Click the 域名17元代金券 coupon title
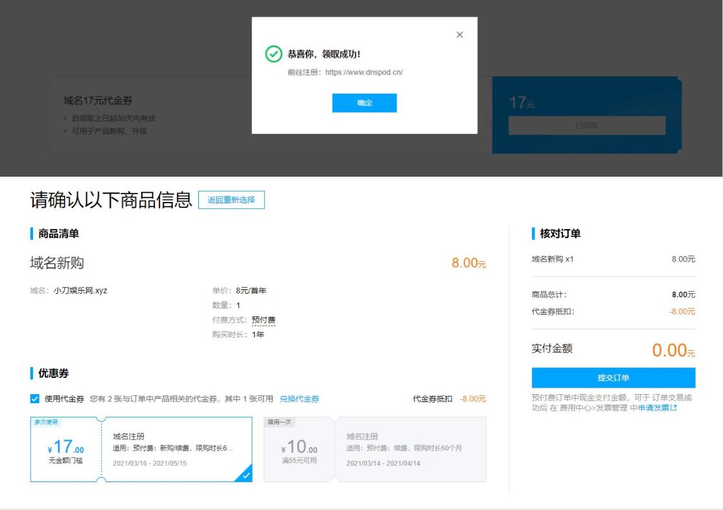Image resolution: width=723 pixels, height=510 pixels. 98,100
